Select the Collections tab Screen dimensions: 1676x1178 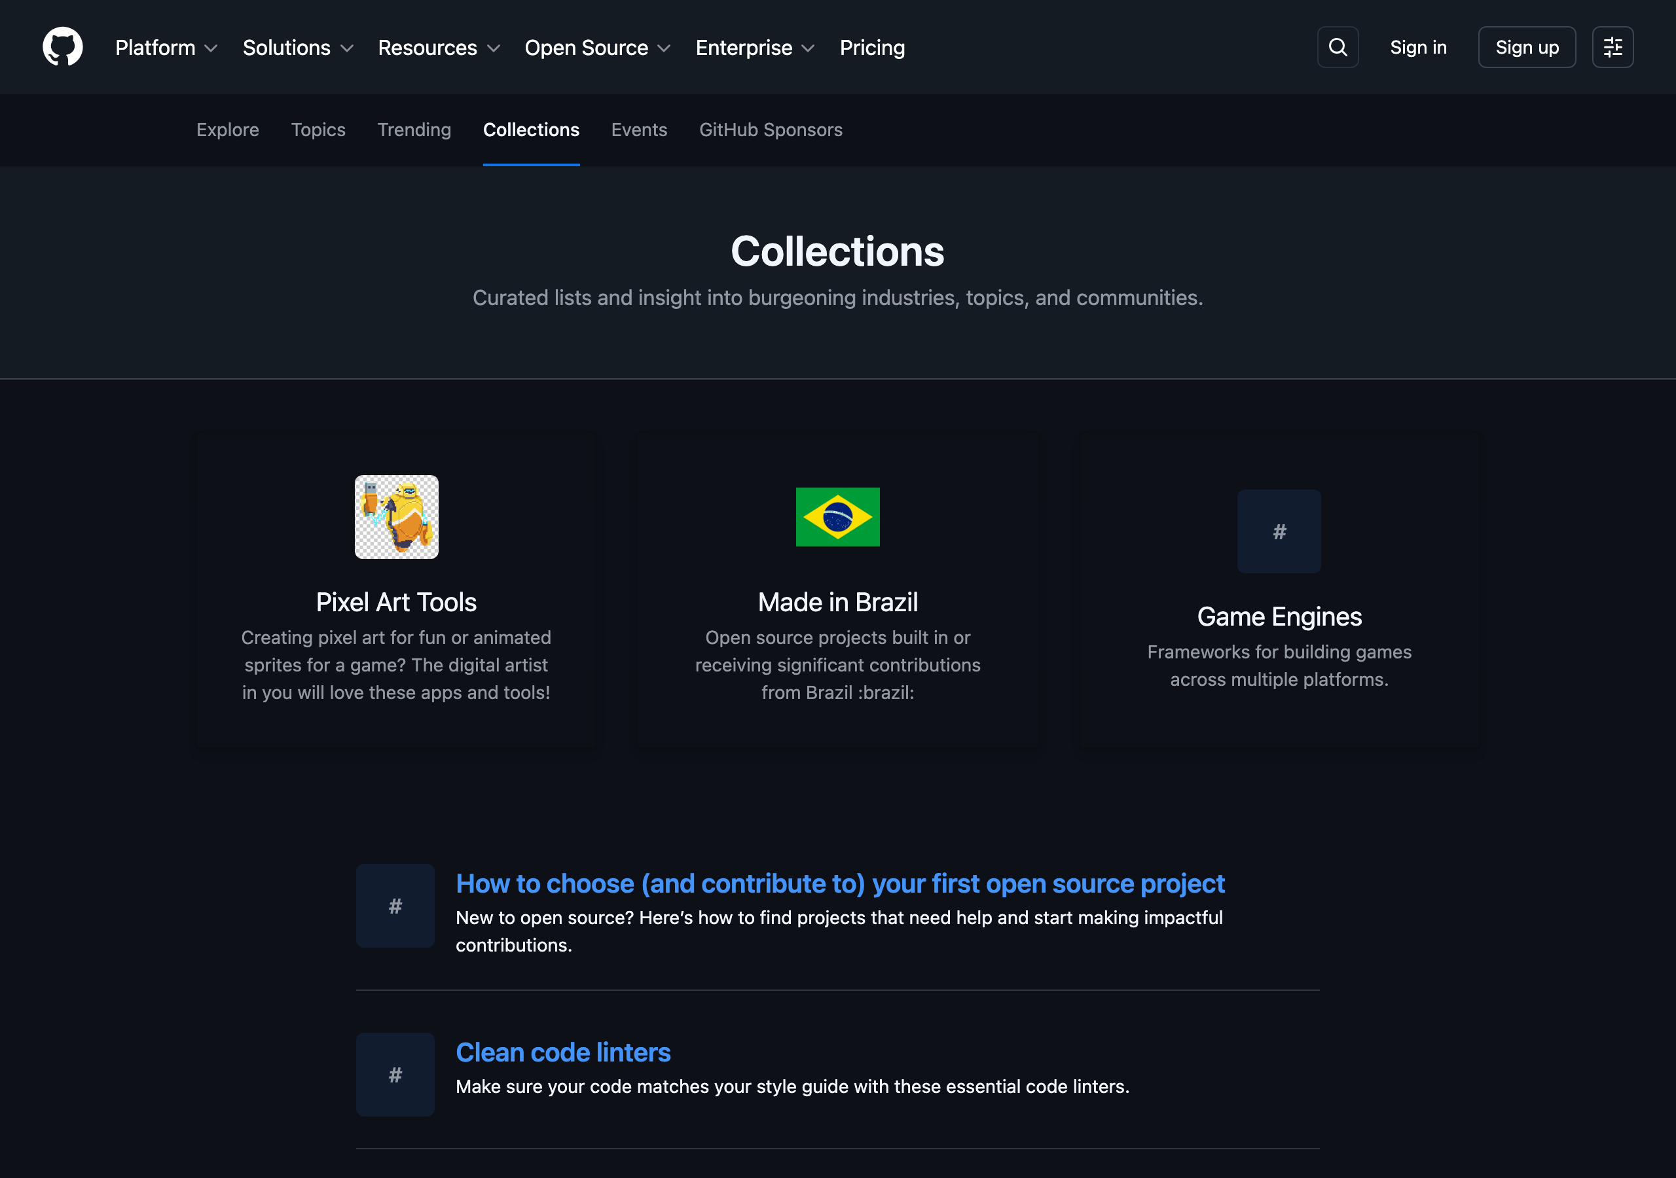tap(531, 130)
